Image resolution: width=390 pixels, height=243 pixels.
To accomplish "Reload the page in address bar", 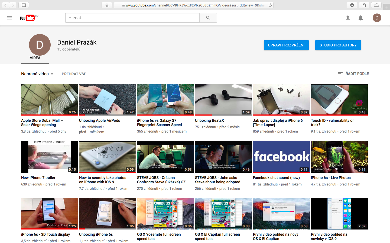I will tap(270, 5).
